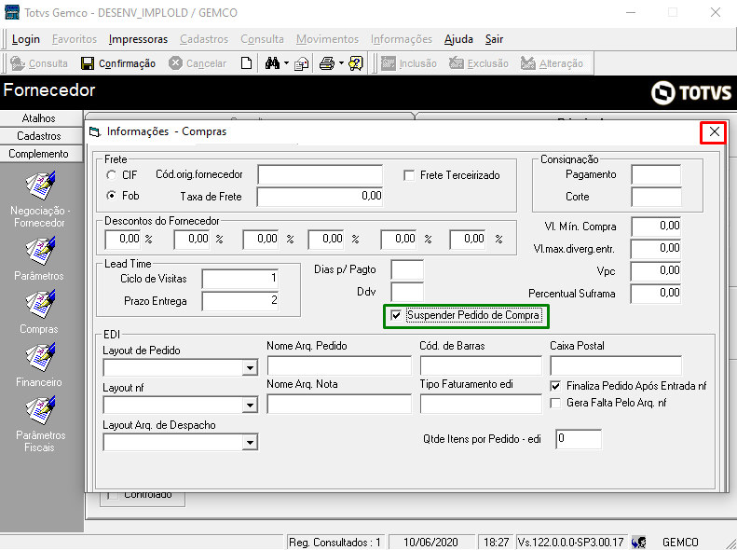
Task: Click the Inclusão toolbar button
Action: point(409,63)
